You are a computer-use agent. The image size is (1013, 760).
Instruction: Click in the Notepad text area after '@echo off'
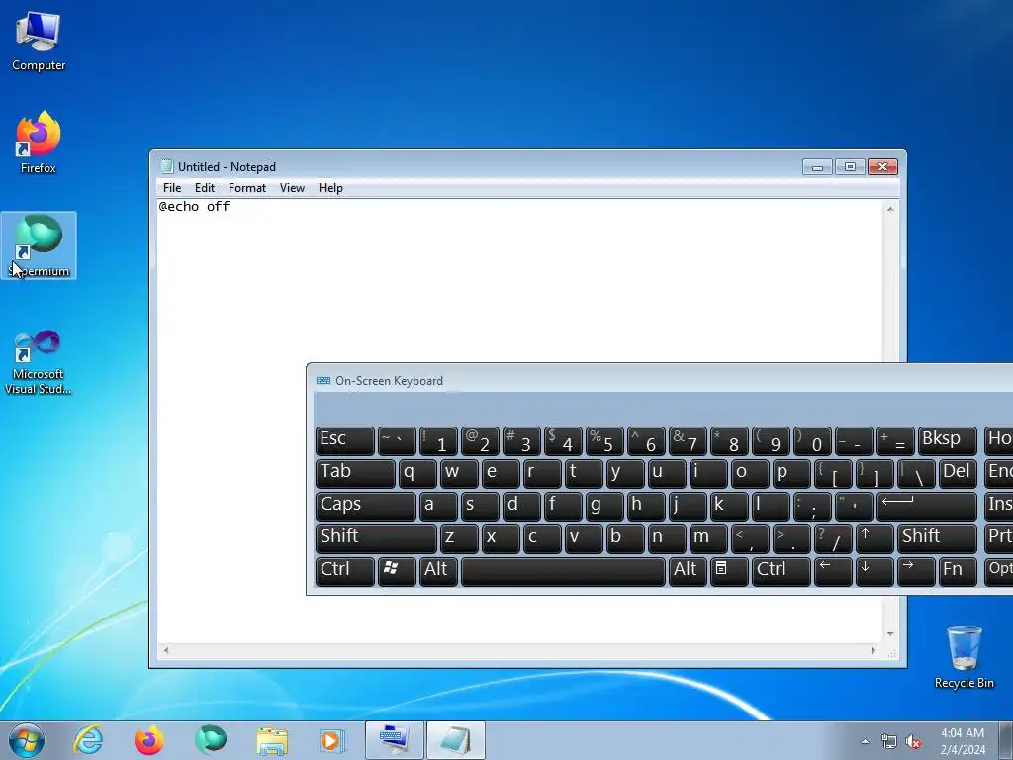click(231, 206)
